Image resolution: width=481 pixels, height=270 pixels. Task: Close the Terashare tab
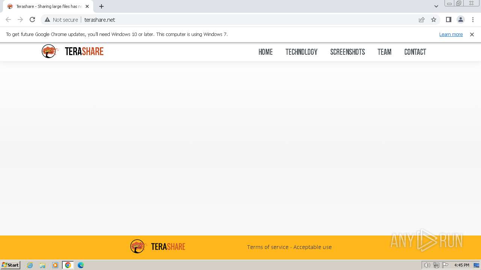[x=87, y=6]
